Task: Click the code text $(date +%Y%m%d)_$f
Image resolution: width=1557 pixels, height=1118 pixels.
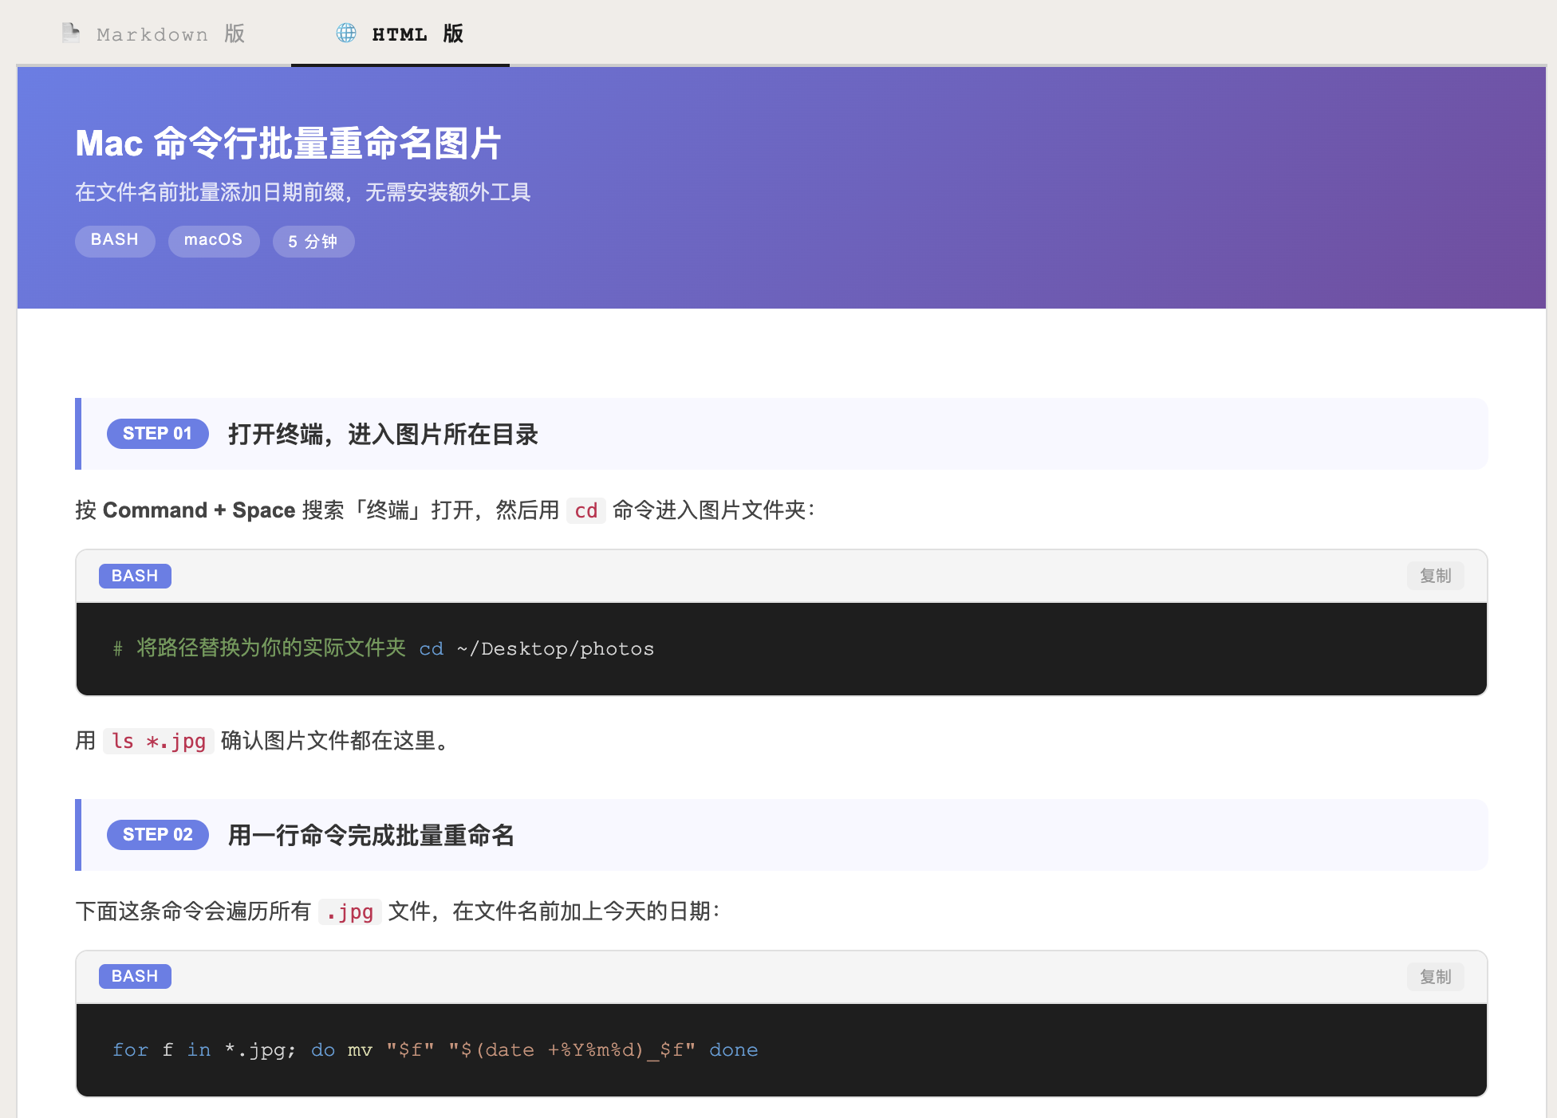Action: pyautogui.click(x=573, y=1050)
